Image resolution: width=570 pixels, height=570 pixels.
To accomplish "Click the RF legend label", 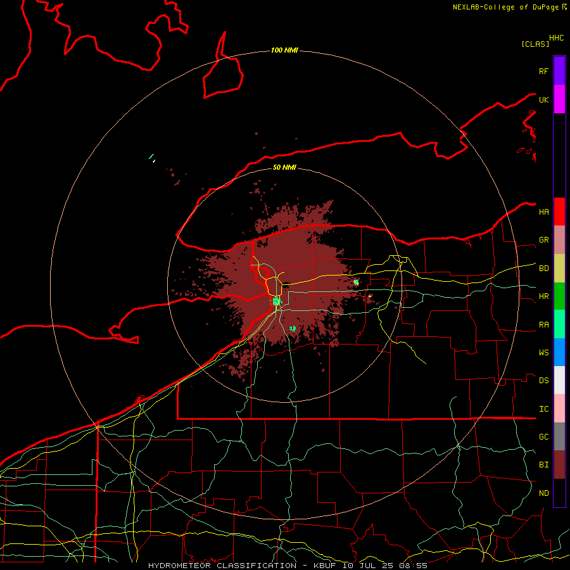I will (x=544, y=71).
